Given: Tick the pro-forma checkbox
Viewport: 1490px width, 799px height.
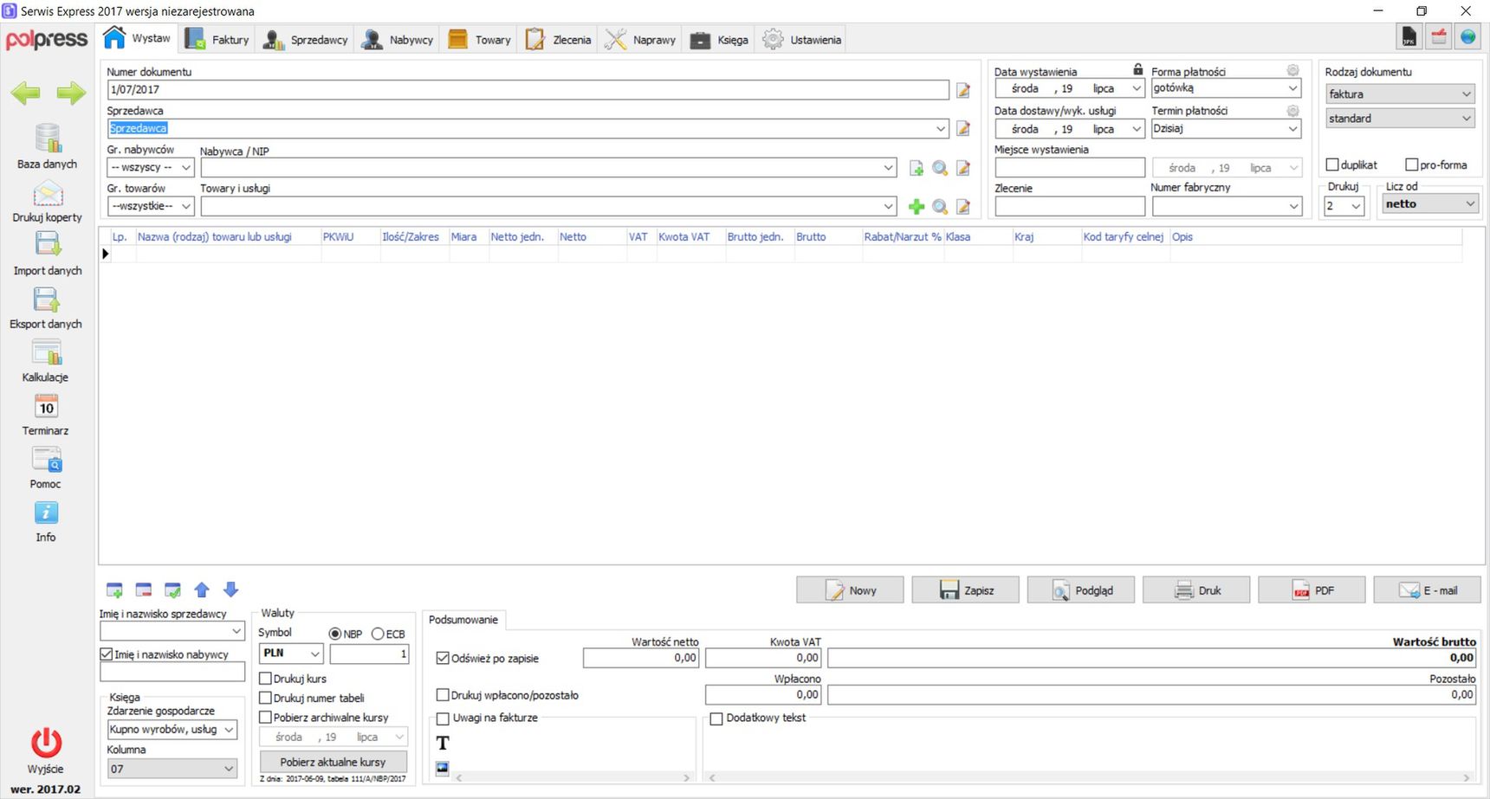Looking at the screenshot, I should tap(1411, 164).
